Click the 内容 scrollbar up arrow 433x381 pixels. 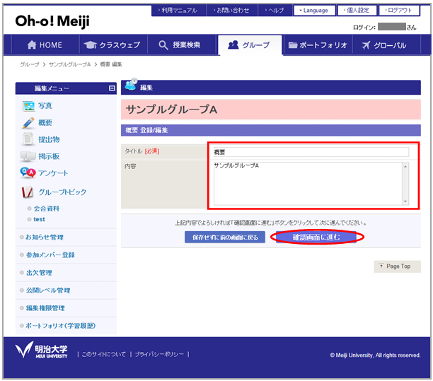click(405, 166)
